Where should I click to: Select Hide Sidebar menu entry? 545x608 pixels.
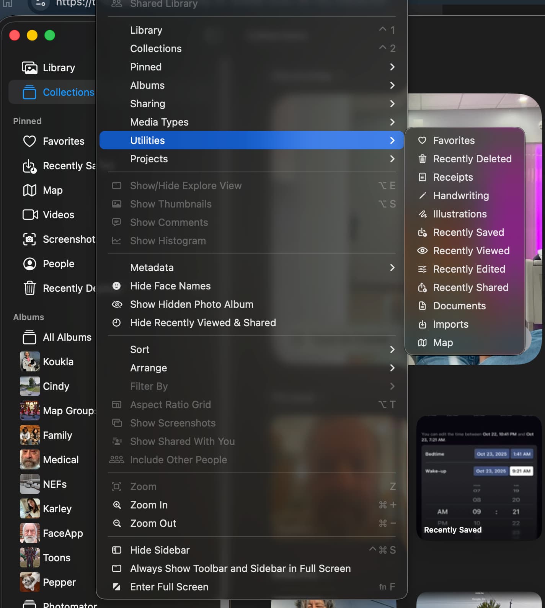(x=160, y=550)
